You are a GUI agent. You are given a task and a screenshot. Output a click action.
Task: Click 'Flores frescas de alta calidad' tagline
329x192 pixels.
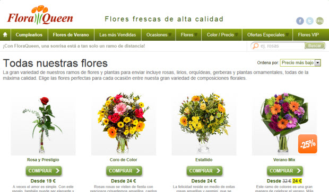click(x=164, y=19)
